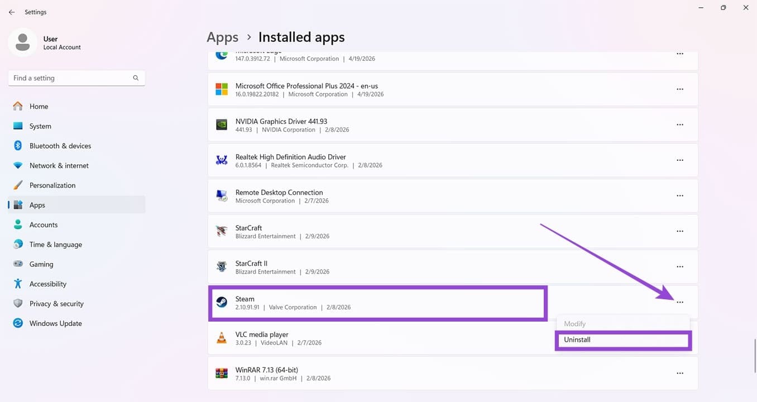The width and height of the screenshot is (757, 402).
Task: Click the Find a setting search box
Action: (x=76, y=78)
